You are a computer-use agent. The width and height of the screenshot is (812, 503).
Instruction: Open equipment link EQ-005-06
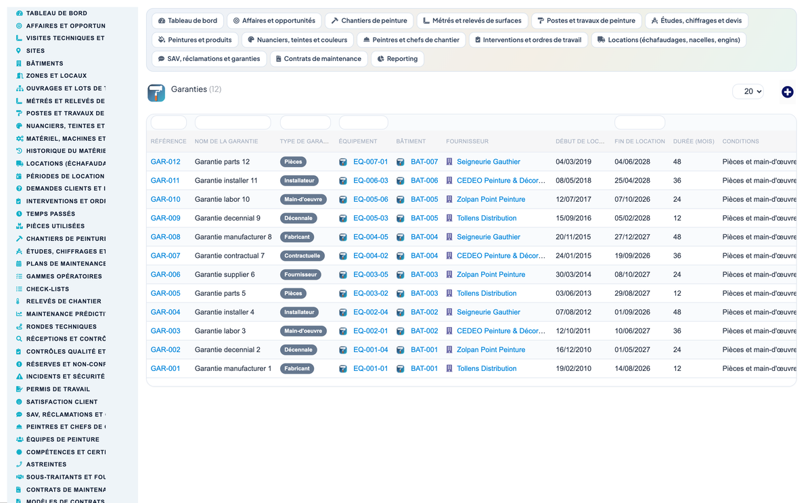371,200
